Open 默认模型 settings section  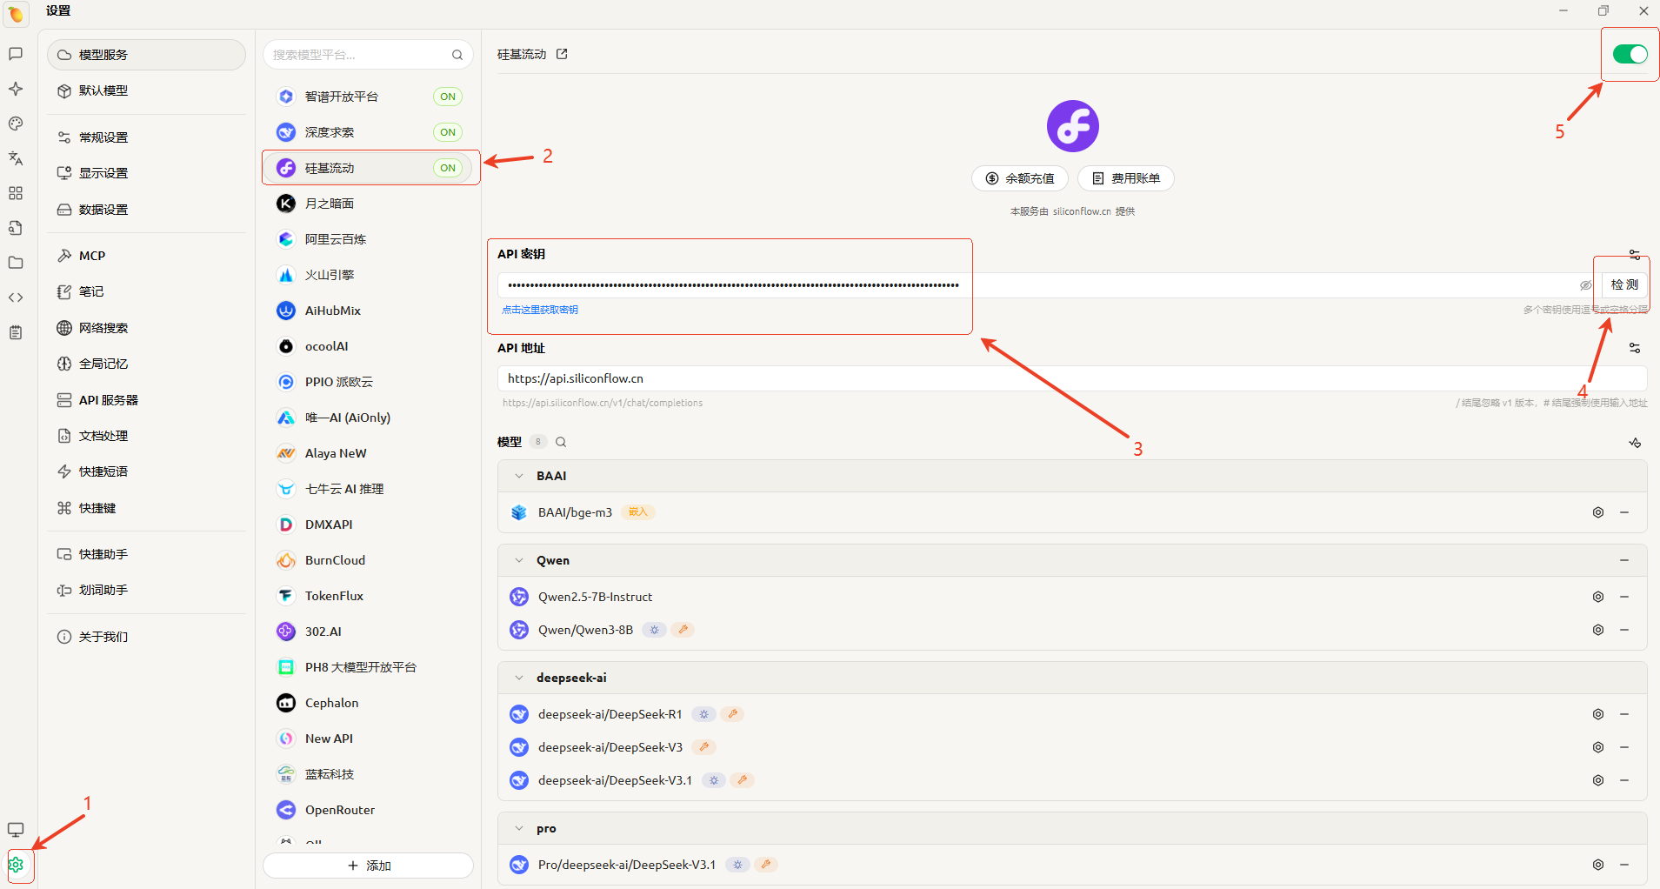pyautogui.click(x=103, y=90)
